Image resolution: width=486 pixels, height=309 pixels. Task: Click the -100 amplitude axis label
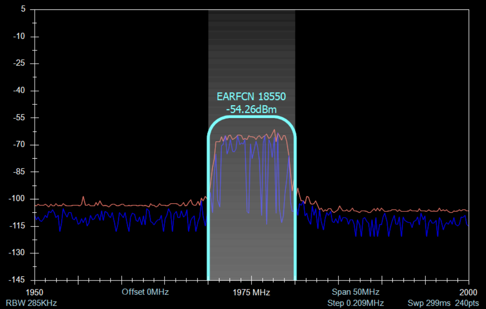click(17, 199)
